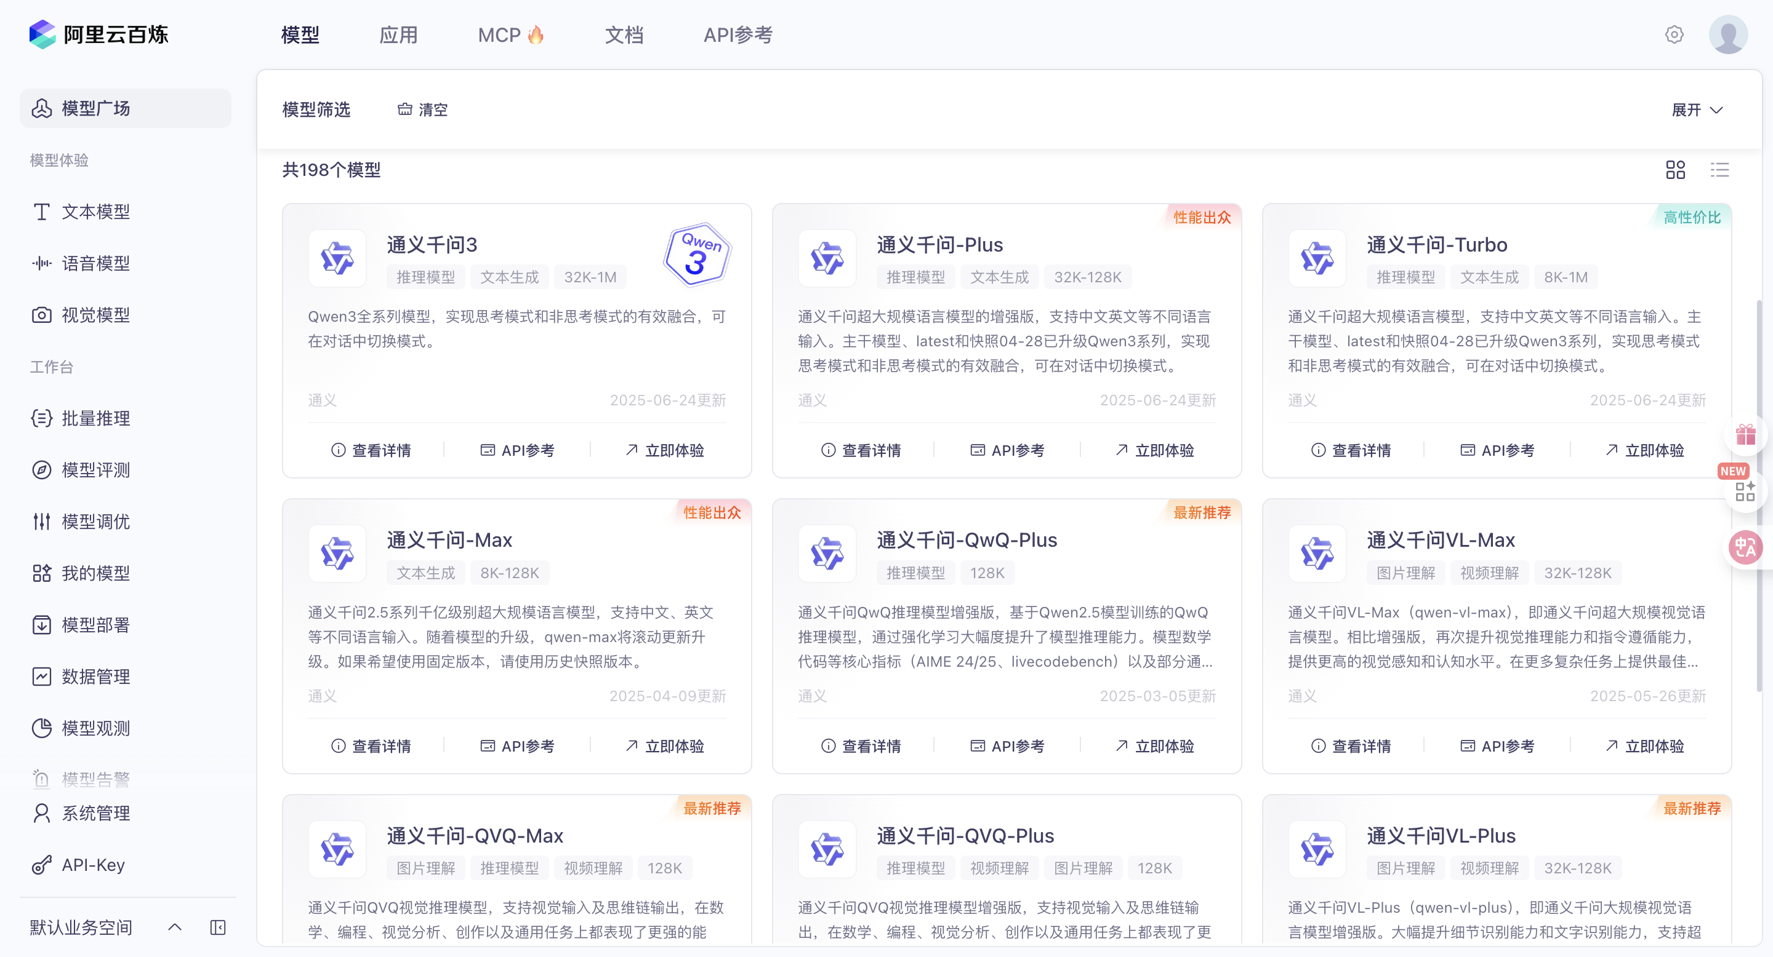
Task: Open the 文档 top navigation tab
Action: (624, 35)
